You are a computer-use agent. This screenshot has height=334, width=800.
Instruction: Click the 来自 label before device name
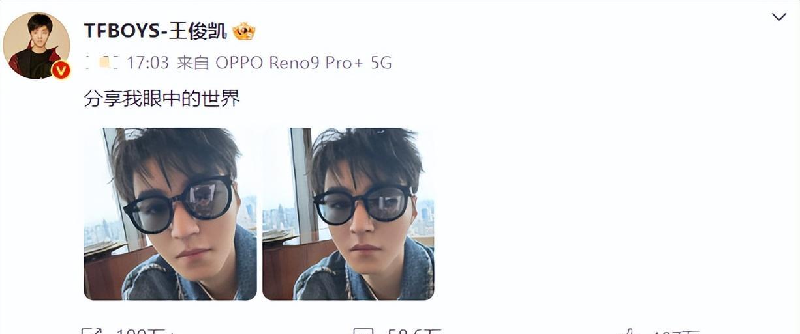tap(192, 63)
